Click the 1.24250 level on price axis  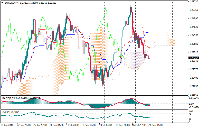(193, 35)
